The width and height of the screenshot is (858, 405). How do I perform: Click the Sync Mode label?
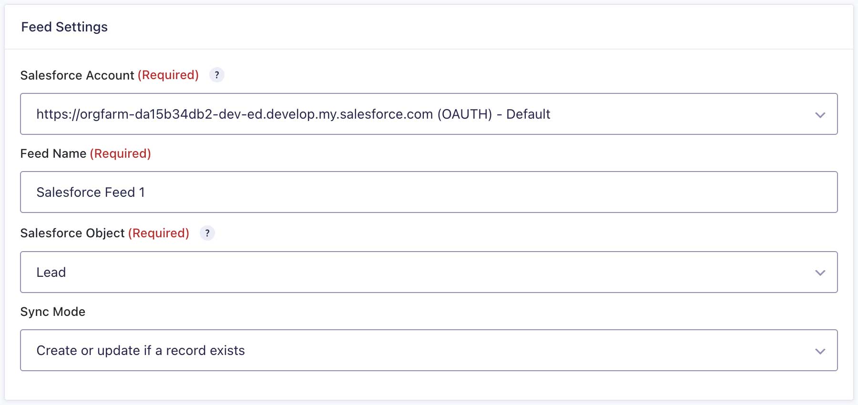point(52,311)
